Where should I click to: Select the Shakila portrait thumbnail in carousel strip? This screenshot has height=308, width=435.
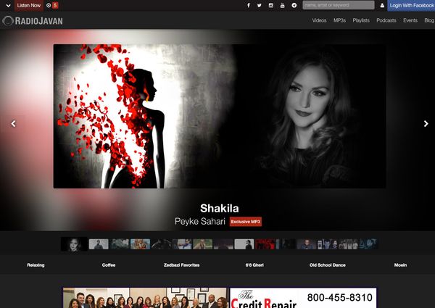coord(75,244)
